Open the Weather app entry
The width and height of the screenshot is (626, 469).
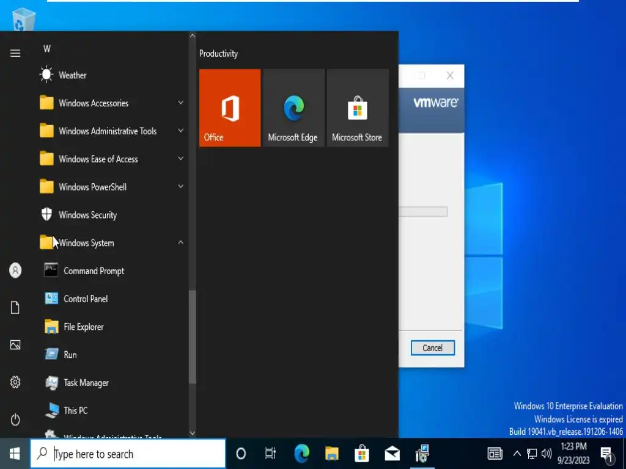112,75
